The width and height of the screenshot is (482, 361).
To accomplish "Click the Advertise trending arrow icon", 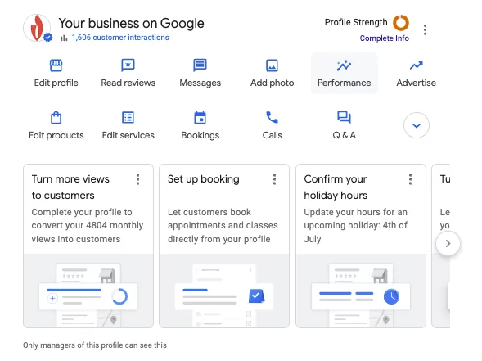I will pos(416,65).
